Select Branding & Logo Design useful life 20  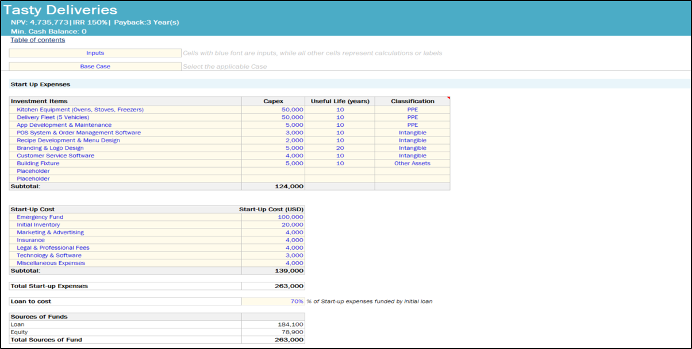(x=340, y=148)
